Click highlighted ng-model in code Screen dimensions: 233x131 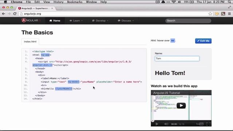pyautogui.click(x=74, y=82)
